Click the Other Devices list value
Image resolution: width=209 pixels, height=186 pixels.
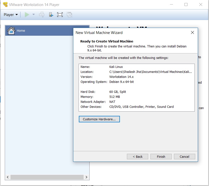tap(141, 107)
